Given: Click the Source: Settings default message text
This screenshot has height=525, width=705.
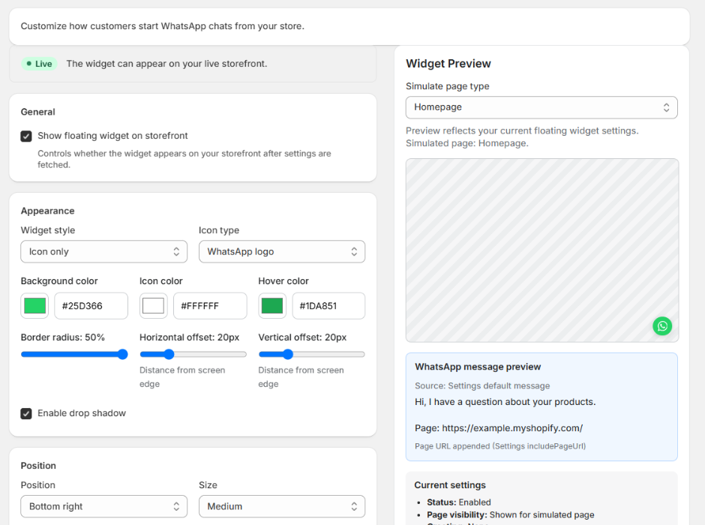Looking at the screenshot, I should 482,386.
